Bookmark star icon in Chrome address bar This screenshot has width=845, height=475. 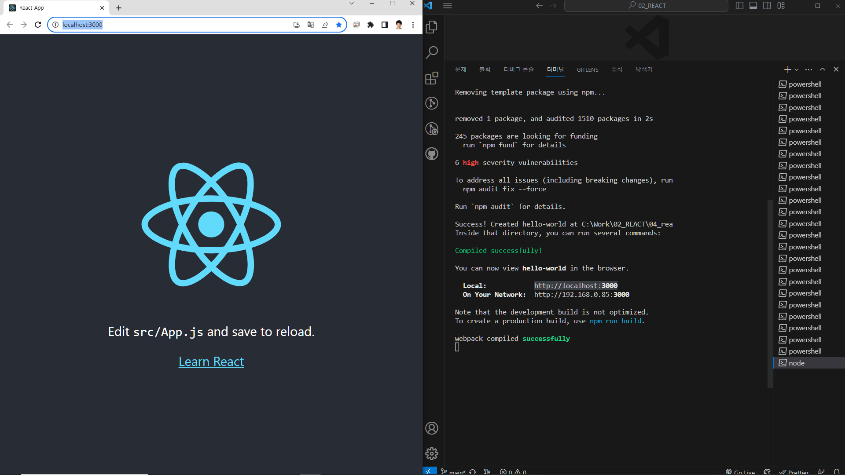pyautogui.click(x=339, y=25)
